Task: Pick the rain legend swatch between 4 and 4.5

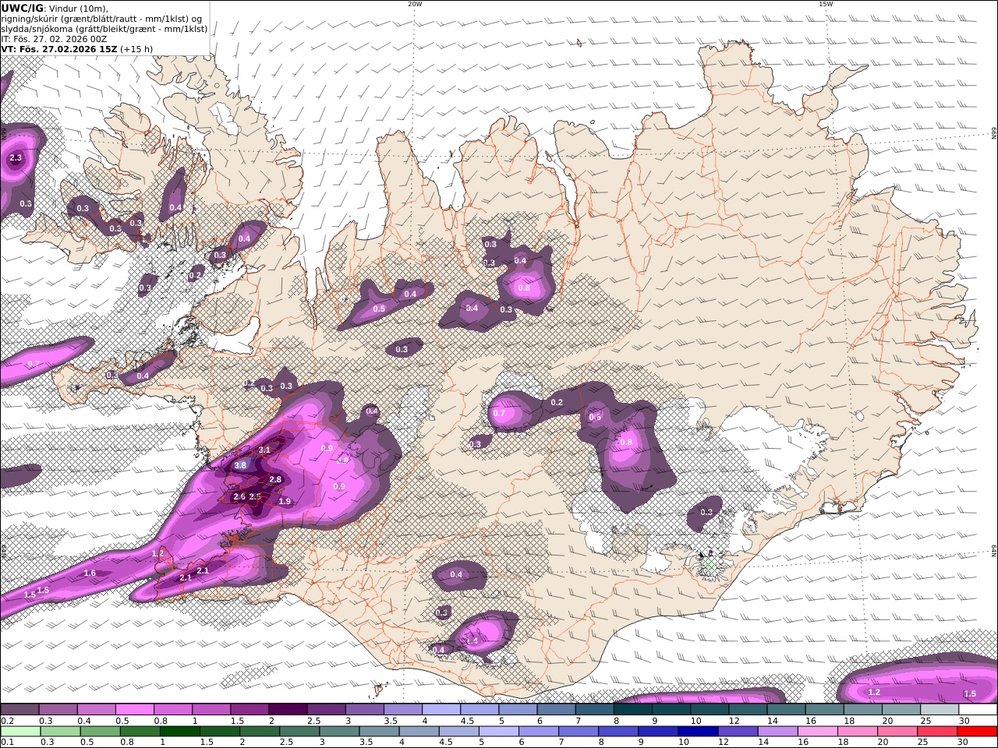Action: pos(419,732)
